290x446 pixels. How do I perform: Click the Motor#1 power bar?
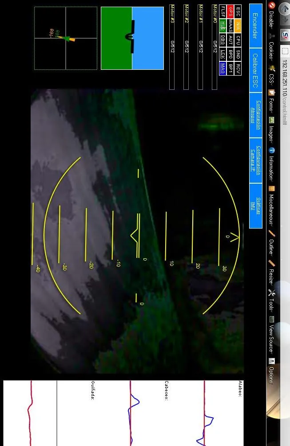(x=201, y=47)
